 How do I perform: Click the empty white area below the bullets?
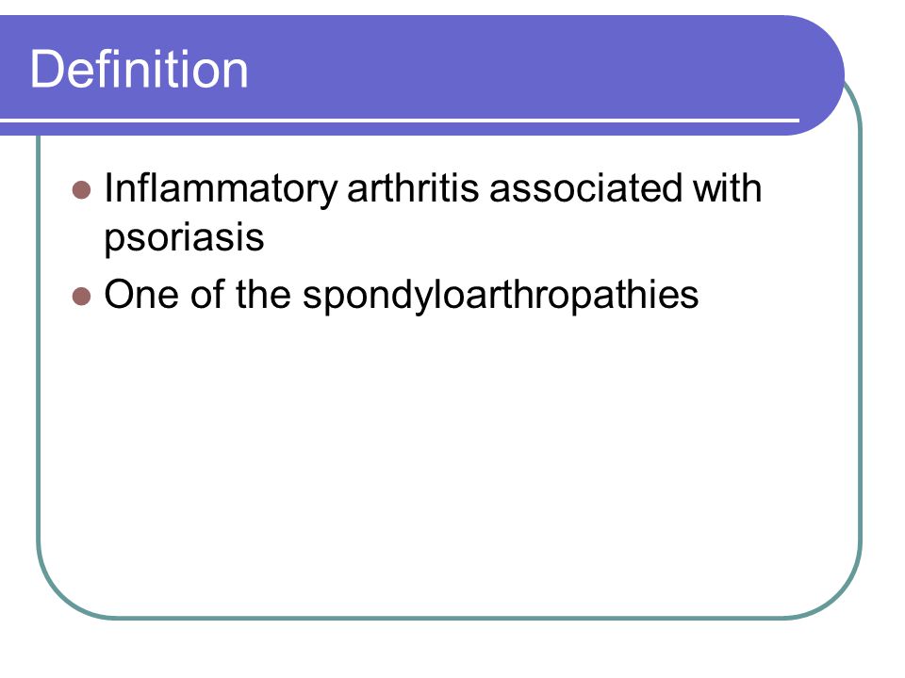click(451, 461)
